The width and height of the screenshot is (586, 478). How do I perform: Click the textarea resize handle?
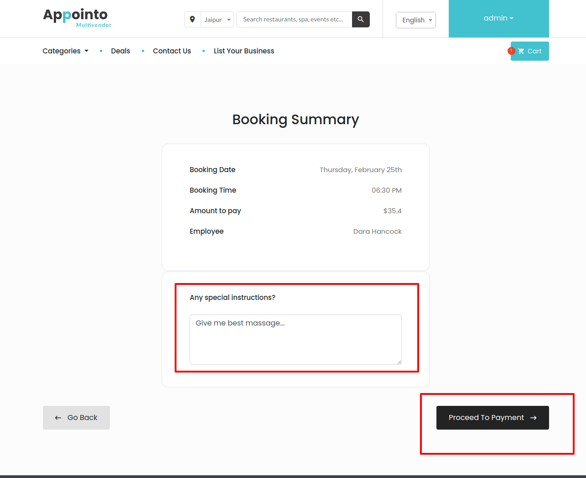click(x=399, y=362)
